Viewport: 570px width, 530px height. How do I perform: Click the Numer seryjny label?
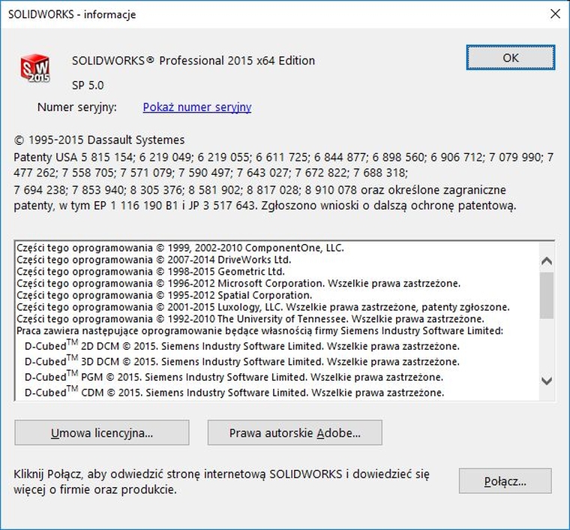pyautogui.click(x=77, y=107)
